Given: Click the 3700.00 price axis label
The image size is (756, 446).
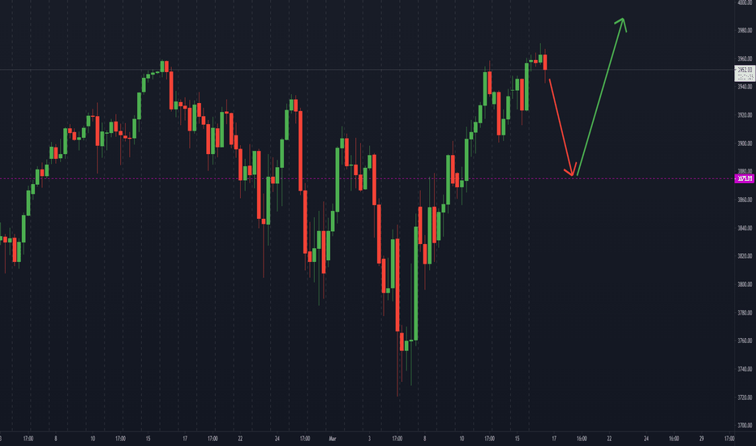Looking at the screenshot, I should coord(745,426).
